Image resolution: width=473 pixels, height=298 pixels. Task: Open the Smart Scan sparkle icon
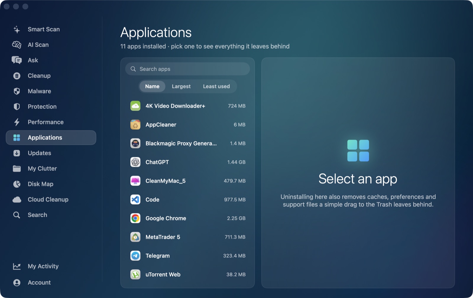[17, 29]
